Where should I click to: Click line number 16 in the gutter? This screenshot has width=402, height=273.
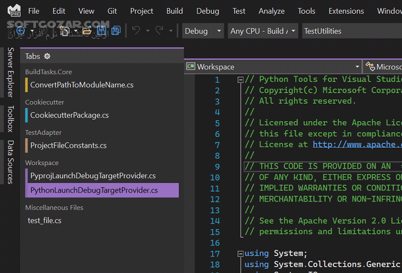point(215,243)
